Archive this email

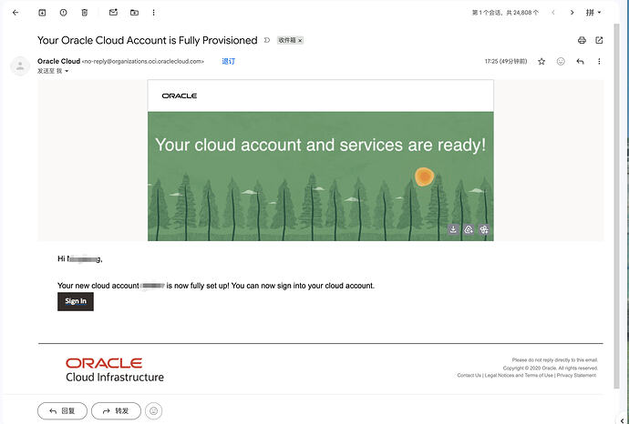click(42, 13)
